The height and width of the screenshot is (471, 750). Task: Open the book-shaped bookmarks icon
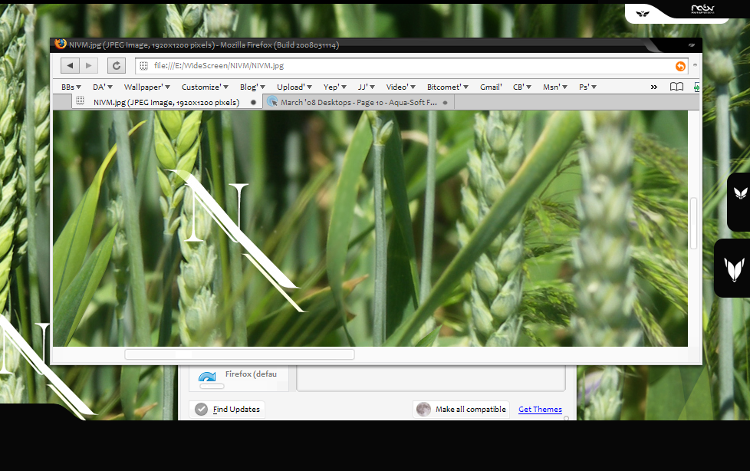tap(676, 87)
